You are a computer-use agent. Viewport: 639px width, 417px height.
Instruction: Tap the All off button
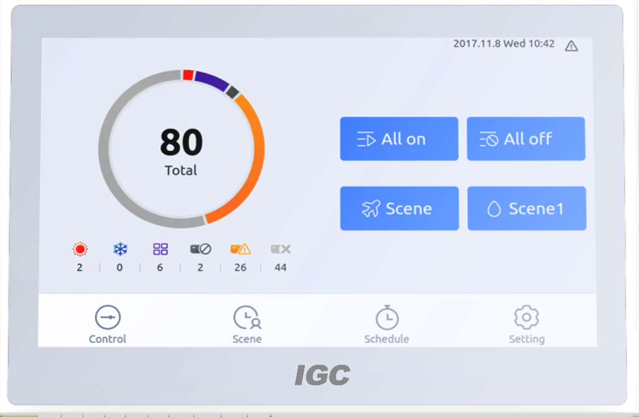[526, 139]
